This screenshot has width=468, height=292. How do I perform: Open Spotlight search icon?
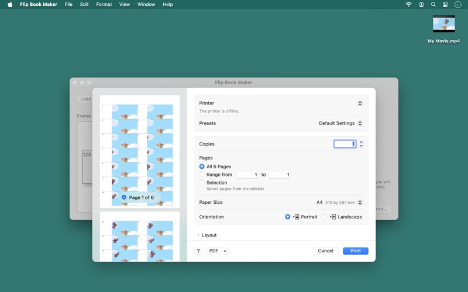click(433, 5)
